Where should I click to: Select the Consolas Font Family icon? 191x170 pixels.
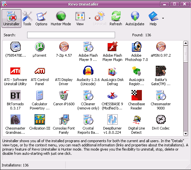point(64,119)
